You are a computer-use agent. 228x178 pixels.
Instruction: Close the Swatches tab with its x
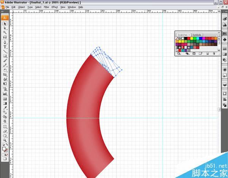tap(189, 35)
